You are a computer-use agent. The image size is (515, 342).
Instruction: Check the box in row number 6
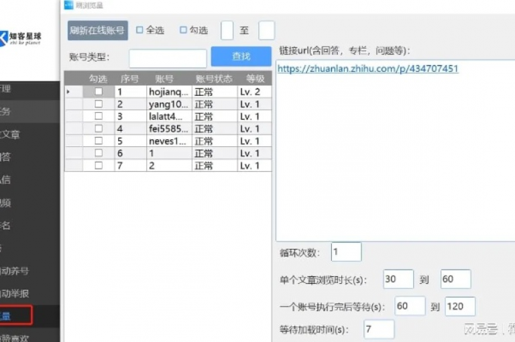pos(99,153)
